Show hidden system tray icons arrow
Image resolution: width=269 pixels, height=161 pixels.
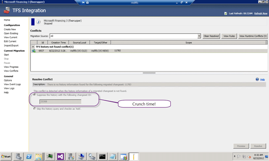click(x=235, y=156)
